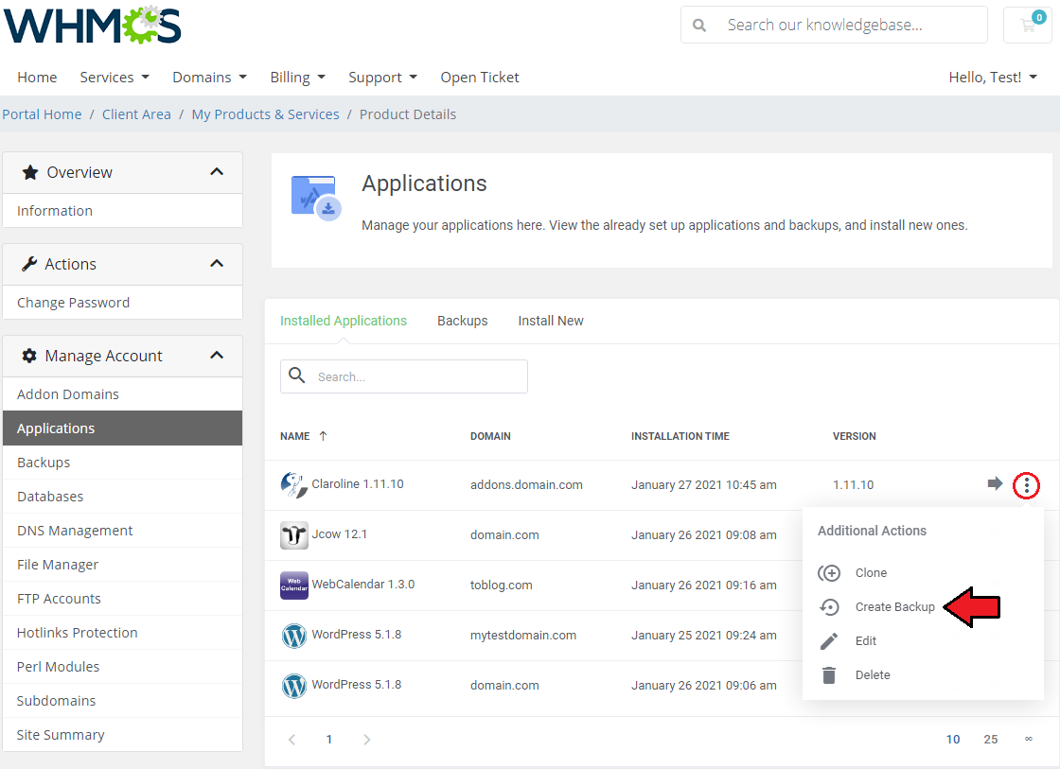1060x769 pixels.
Task: Select Edit from Additional Actions
Action: coord(865,641)
